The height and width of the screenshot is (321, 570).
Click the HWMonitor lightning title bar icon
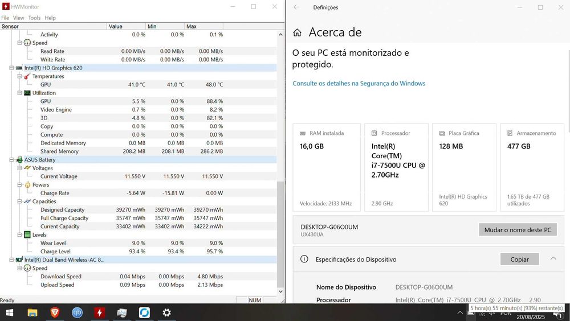[6, 6]
